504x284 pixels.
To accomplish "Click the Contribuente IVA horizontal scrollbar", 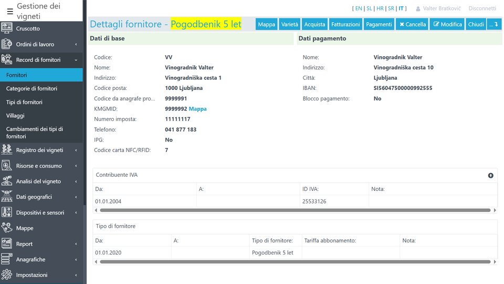I will 294,210.
